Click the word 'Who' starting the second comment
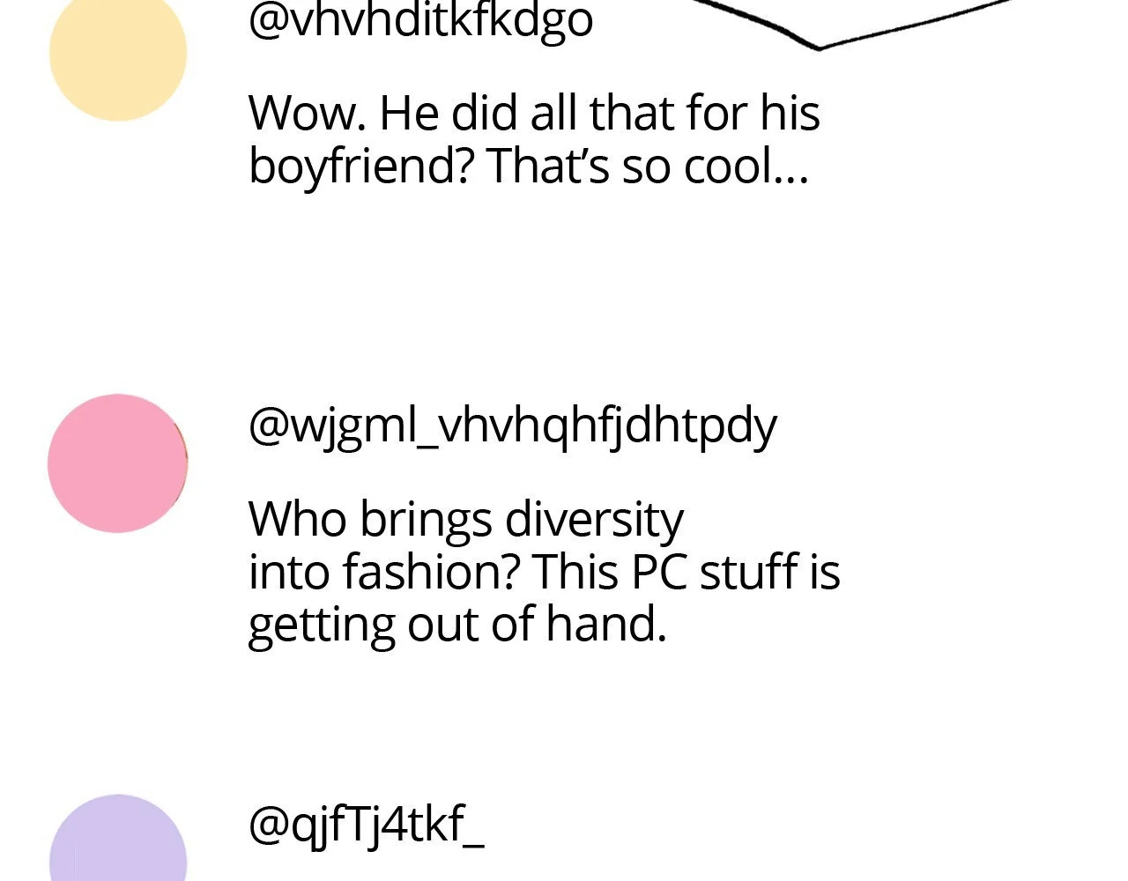This screenshot has width=1128, height=881. 297,519
